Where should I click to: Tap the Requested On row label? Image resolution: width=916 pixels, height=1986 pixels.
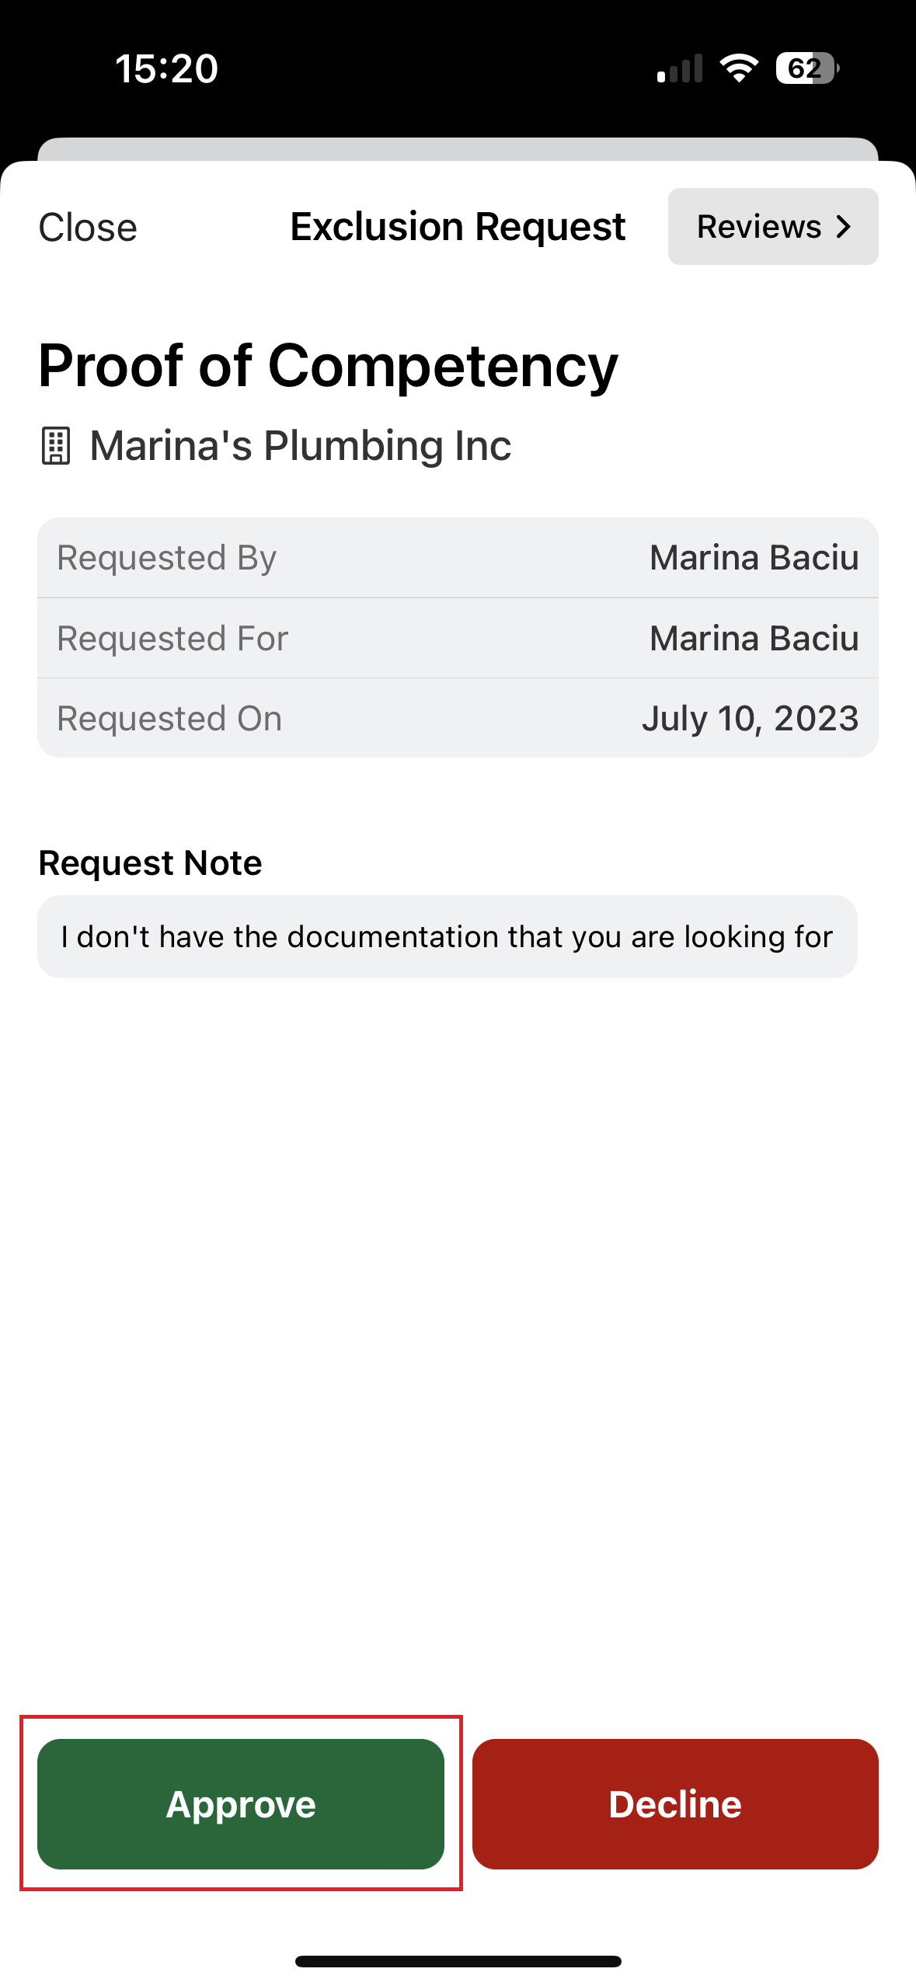169,719
